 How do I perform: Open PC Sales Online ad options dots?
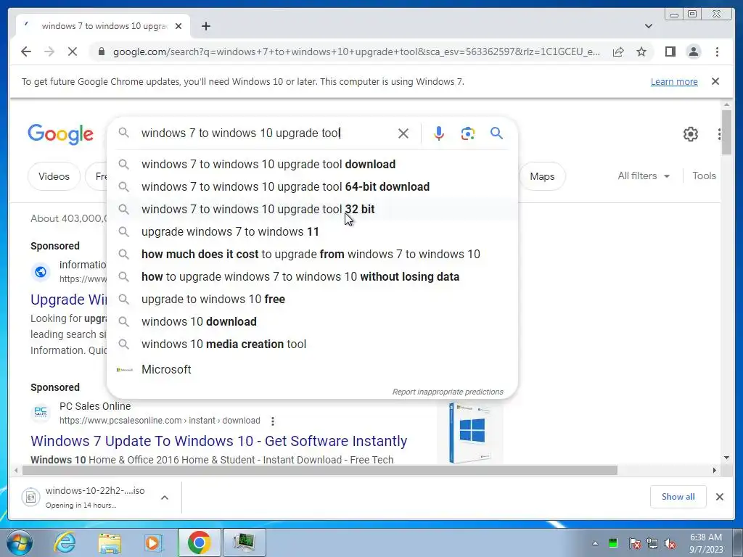(273, 421)
